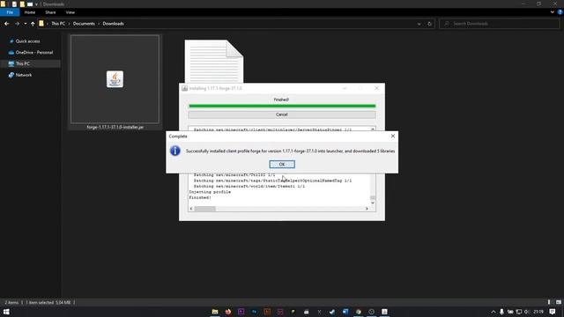Go up one folder level arrow
This screenshot has width=564, height=317.
point(33,24)
